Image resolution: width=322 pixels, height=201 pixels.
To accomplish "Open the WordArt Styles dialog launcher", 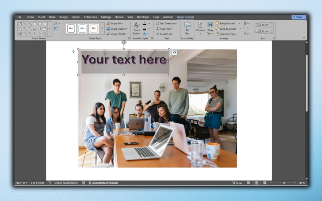I will 152,38.
